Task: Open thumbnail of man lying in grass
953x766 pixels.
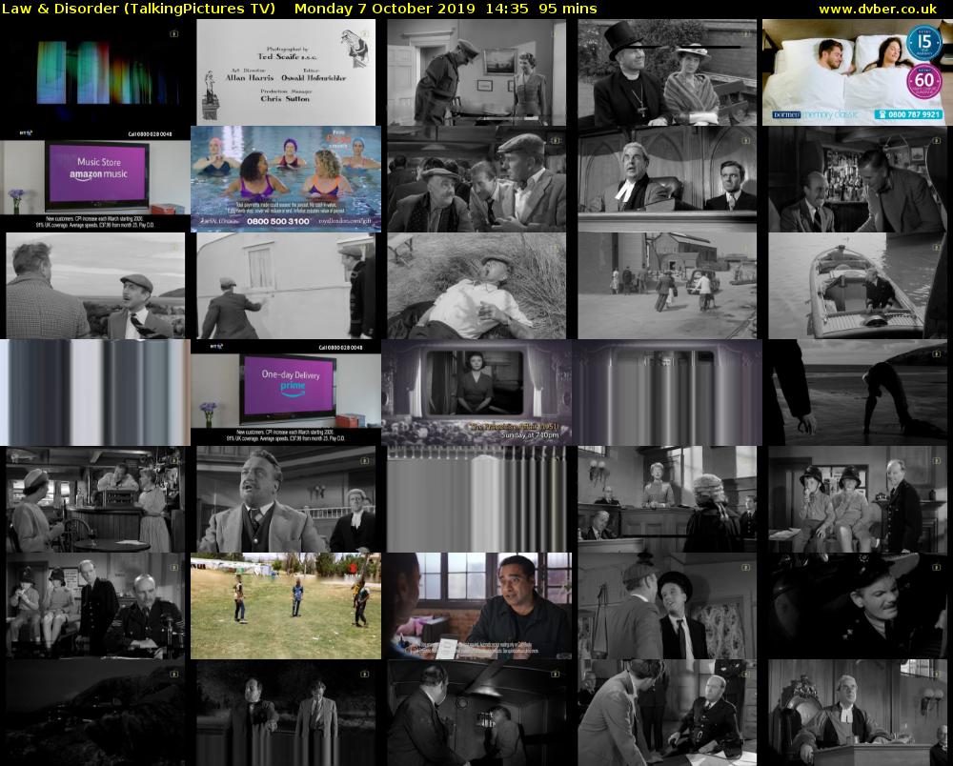Action: [476, 286]
